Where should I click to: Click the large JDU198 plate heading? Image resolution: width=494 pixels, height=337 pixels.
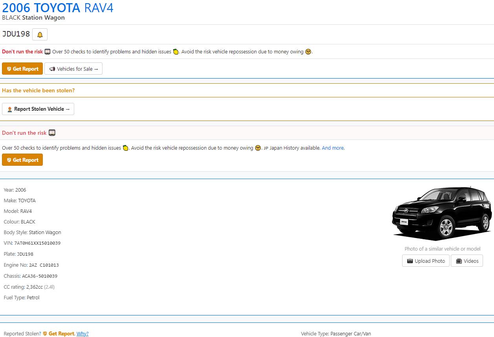point(16,34)
